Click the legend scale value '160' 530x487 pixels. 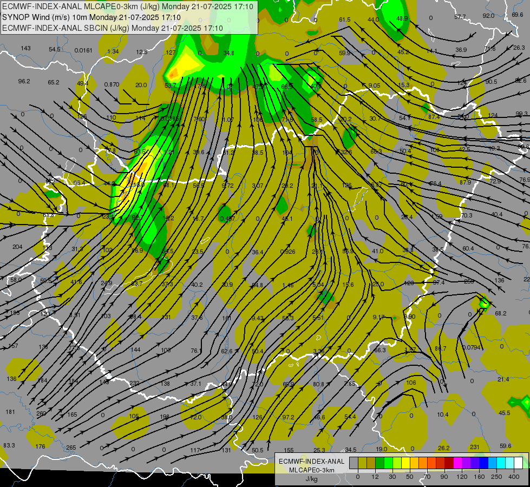click(479, 477)
